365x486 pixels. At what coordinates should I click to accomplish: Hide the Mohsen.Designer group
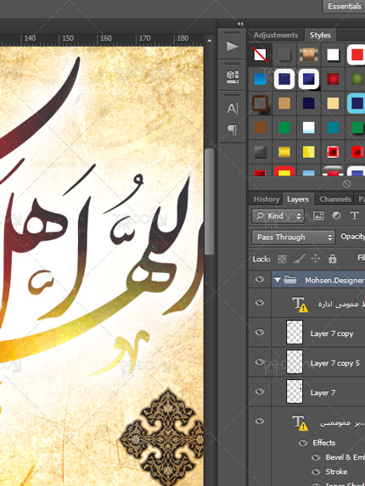click(260, 279)
